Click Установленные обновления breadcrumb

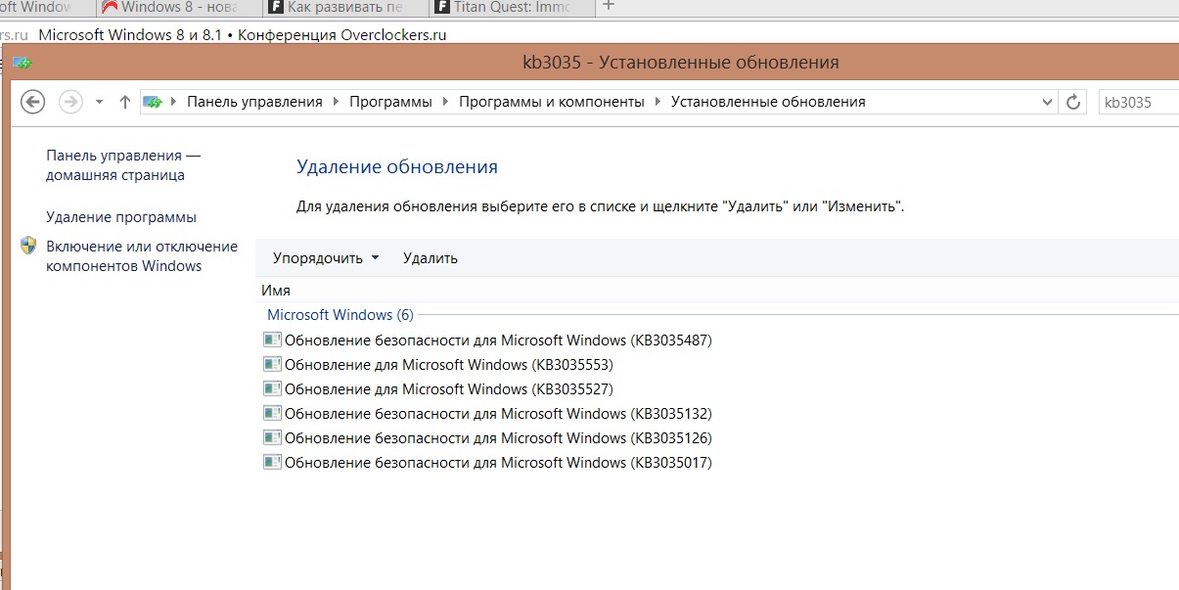click(768, 102)
